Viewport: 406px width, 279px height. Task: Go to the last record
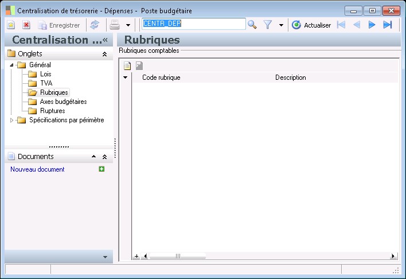point(387,25)
